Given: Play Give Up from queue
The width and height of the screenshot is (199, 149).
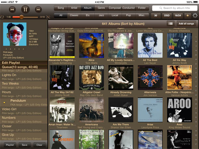Looking at the screenshot, I should pyautogui.click(x=24, y=136).
